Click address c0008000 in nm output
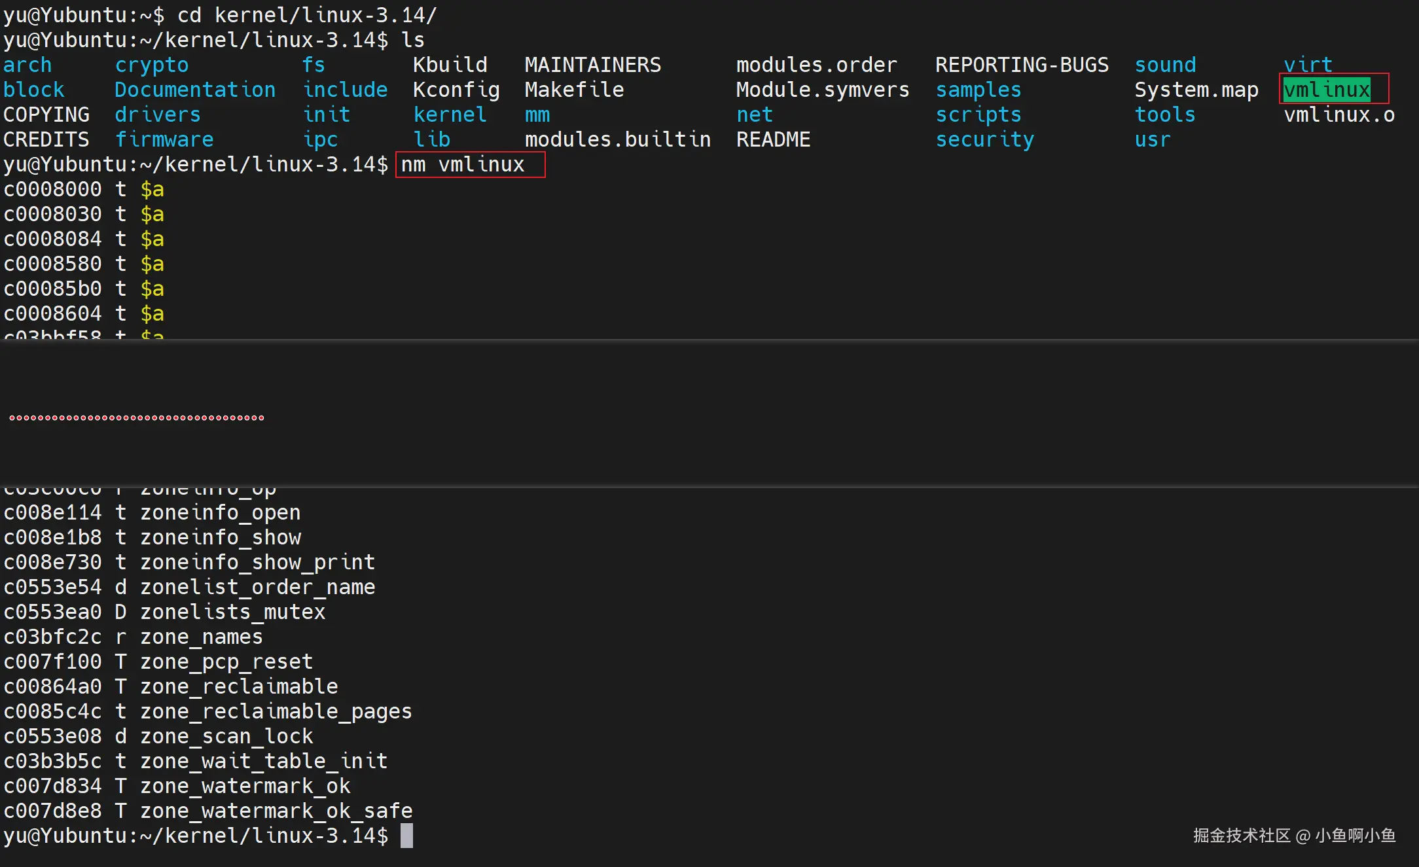Image resolution: width=1419 pixels, height=867 pixels. coord(52,189)
